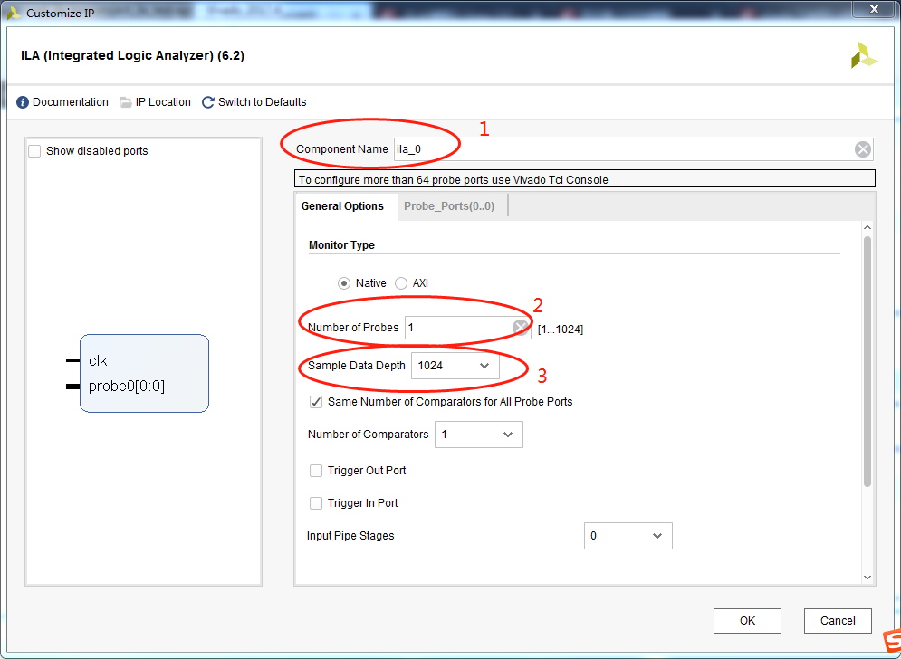Image resolution: width=901 pixels, height=659 pixels.
Task: Click the 64 probe ports Tcl Console notice
Action: click(x=584, y=178)
